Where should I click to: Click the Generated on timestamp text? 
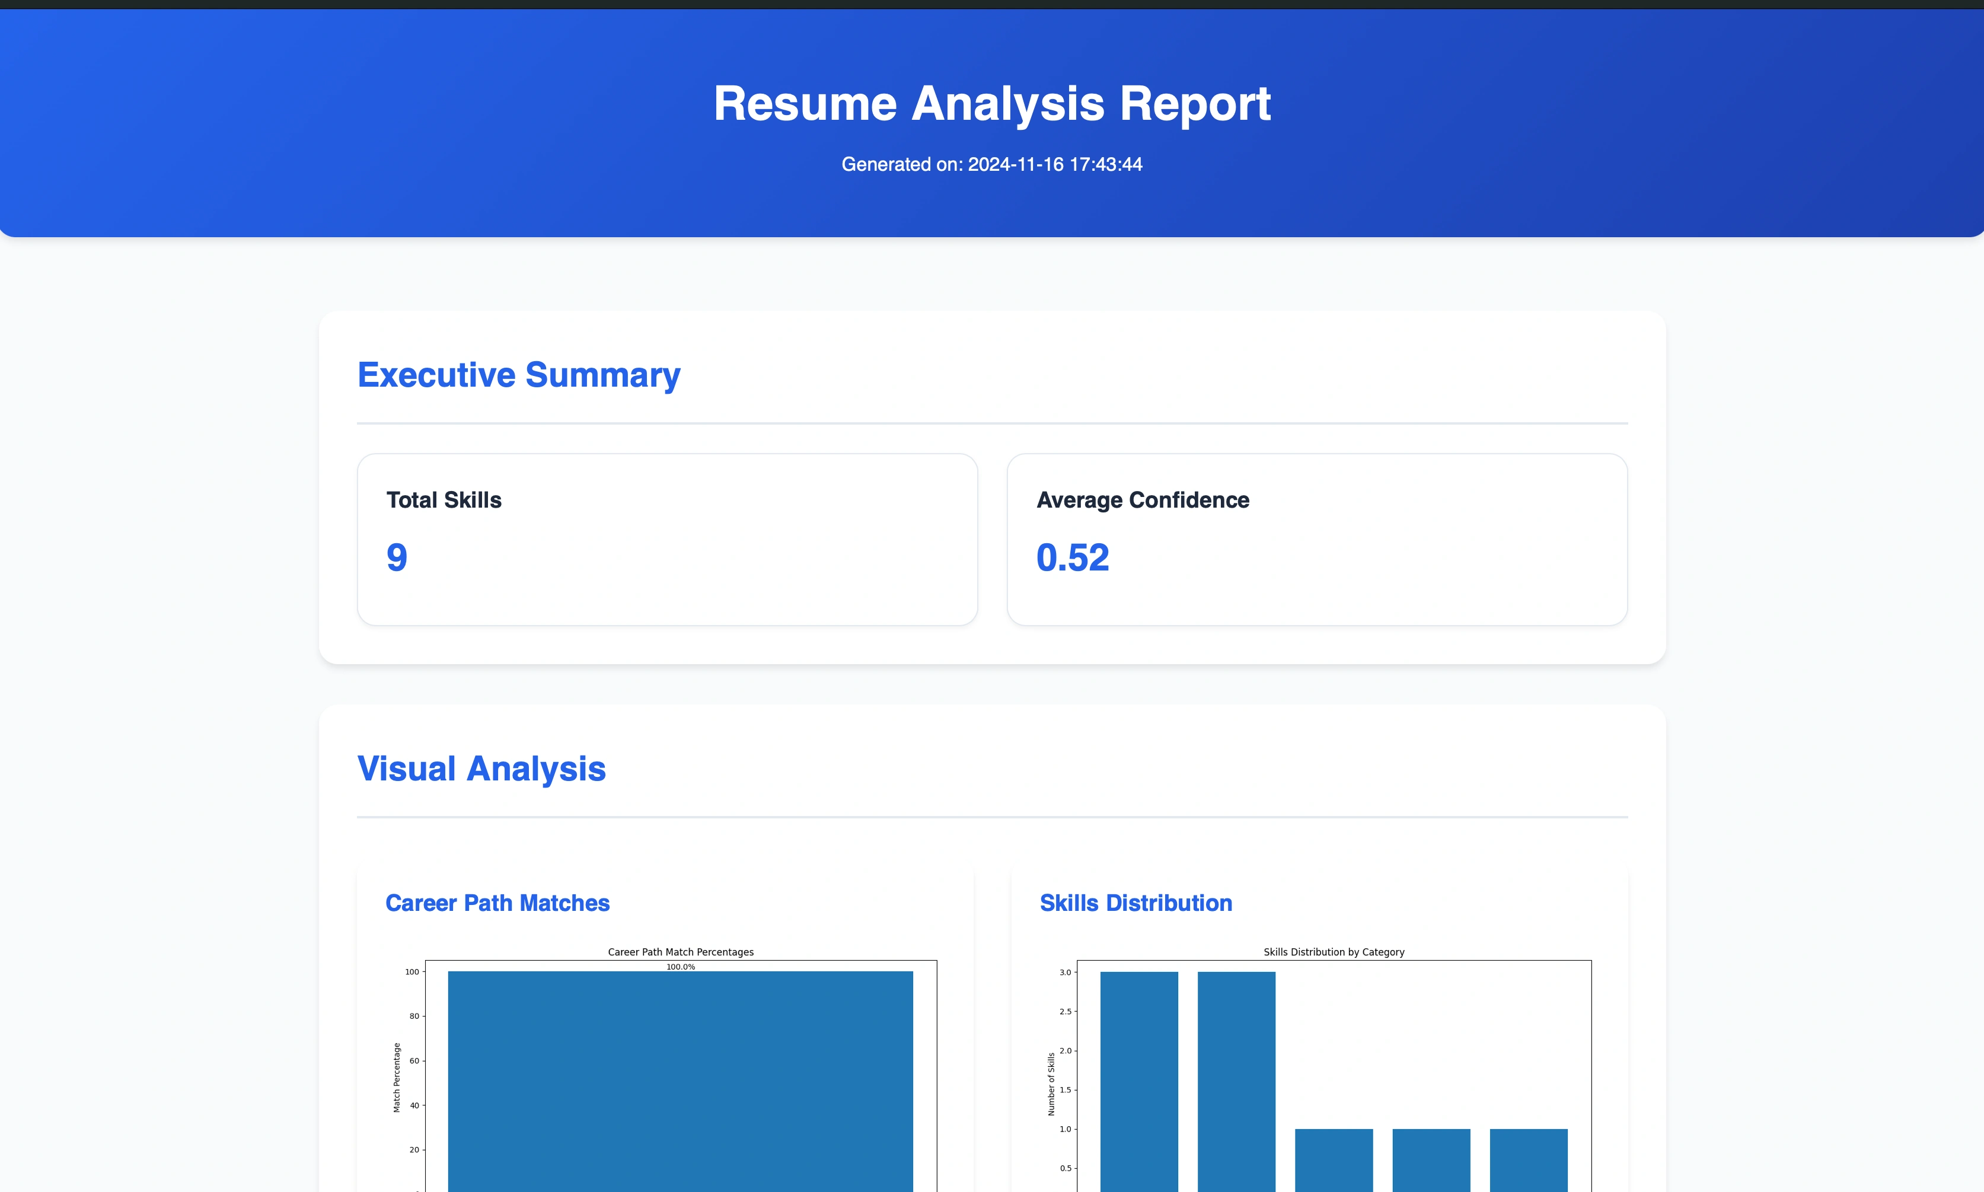(x=991, y=165)
